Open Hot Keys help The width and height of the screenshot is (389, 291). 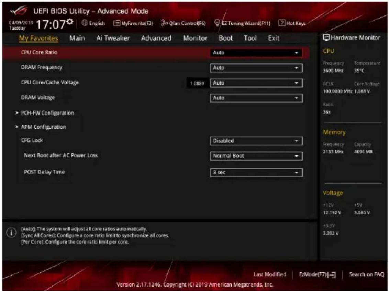pyautogui.click(x=292, y=23)
